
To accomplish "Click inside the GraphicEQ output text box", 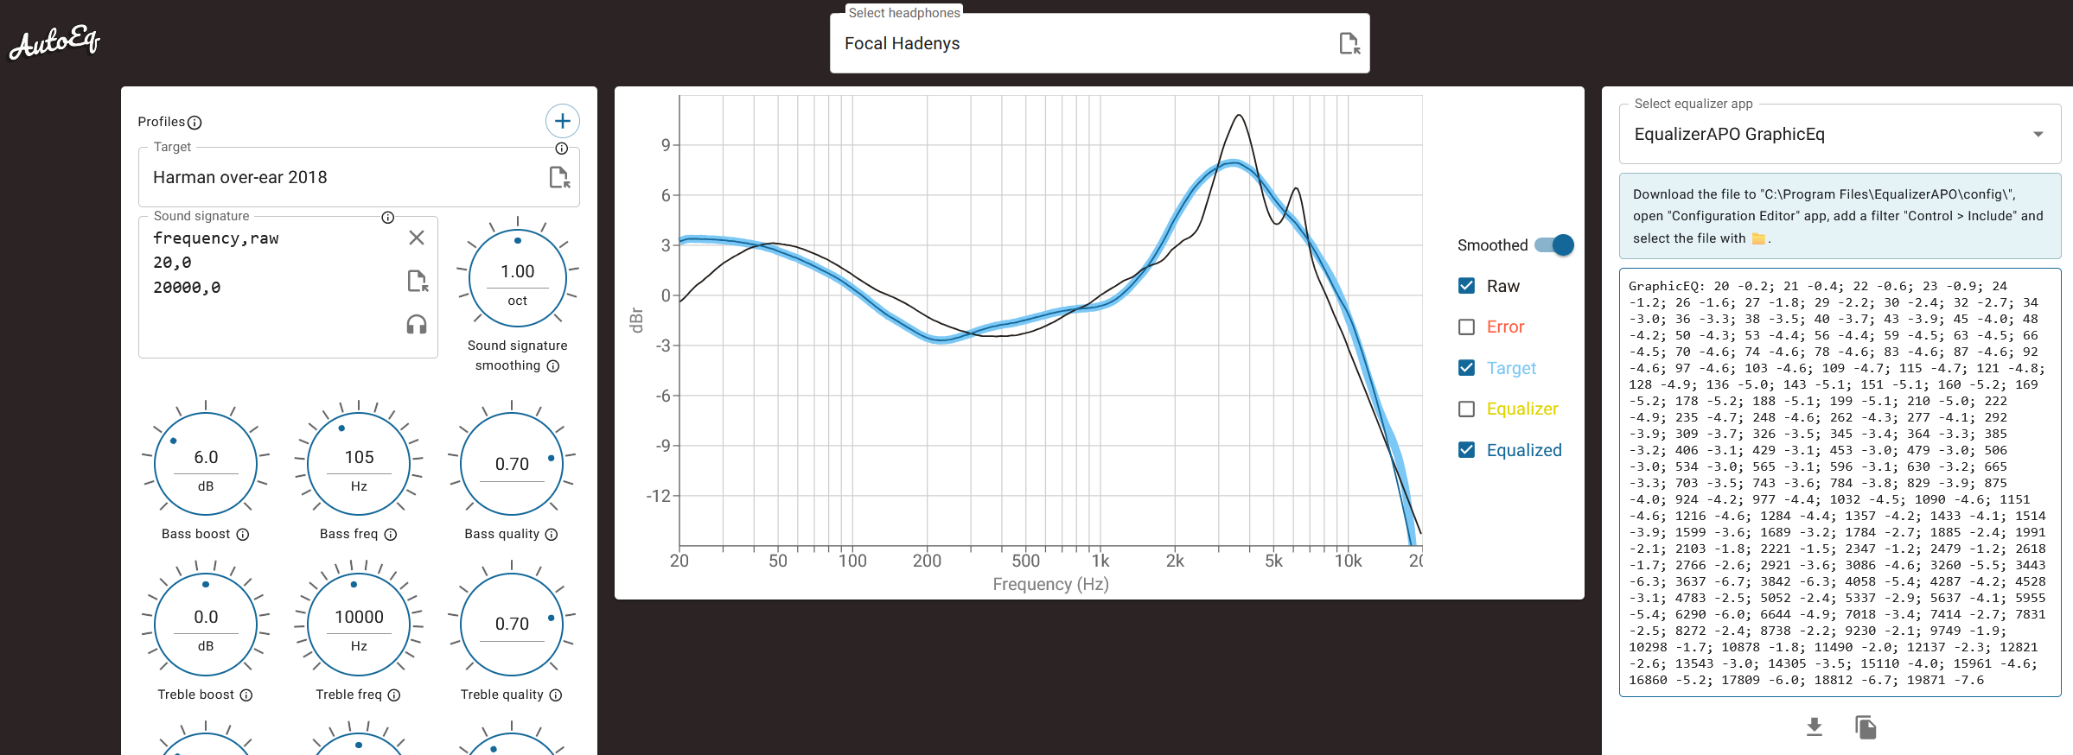I will tap(1839, 484).
